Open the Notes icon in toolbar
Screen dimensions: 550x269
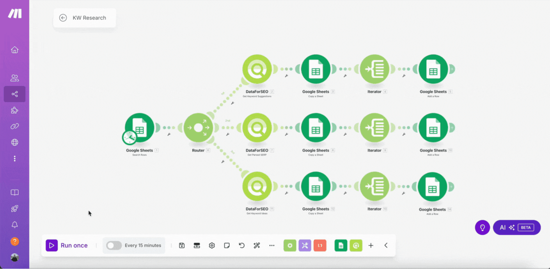(x=227, y=246)
